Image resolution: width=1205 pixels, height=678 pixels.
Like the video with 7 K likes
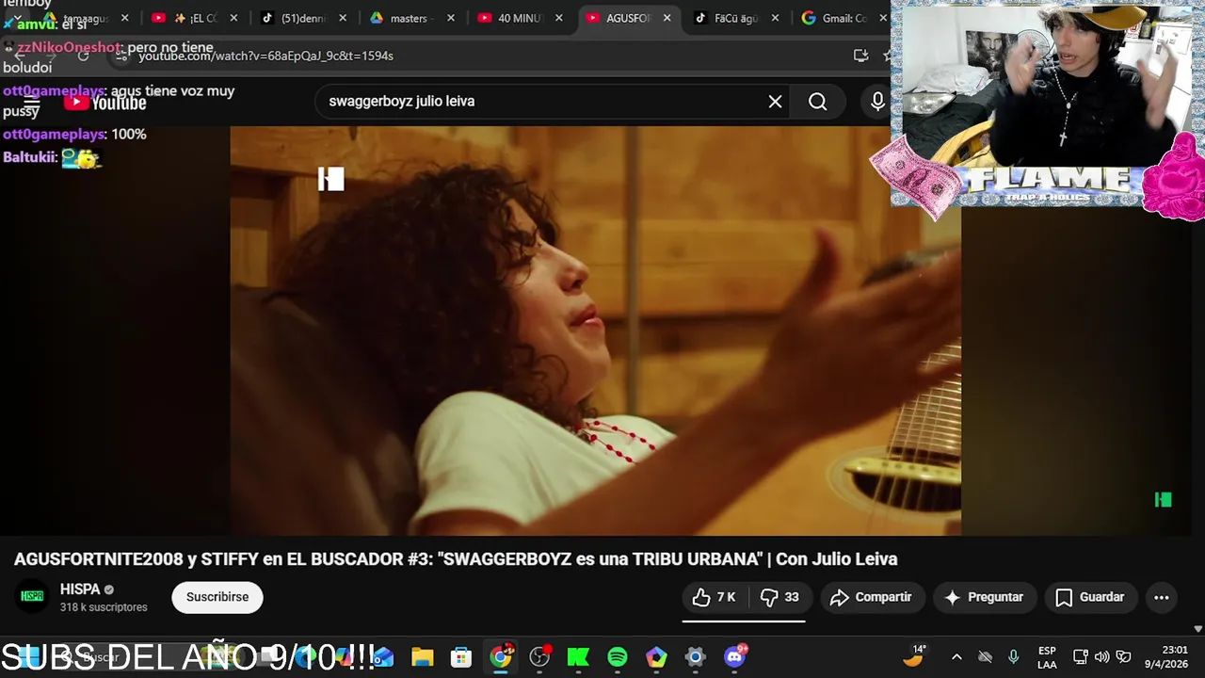[715, 597]
